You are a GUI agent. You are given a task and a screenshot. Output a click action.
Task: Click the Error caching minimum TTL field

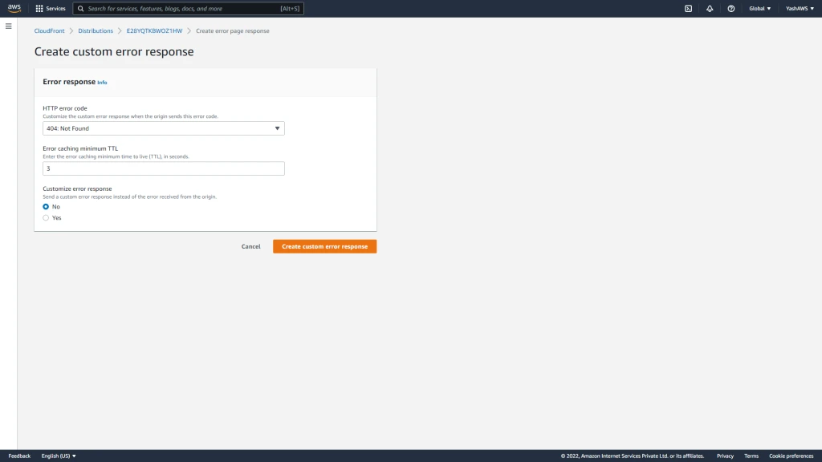[x=164, y=168]
